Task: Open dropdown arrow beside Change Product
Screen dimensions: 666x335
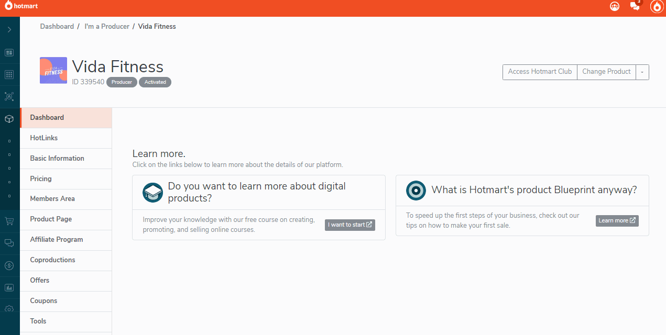Action: (642, 72)
